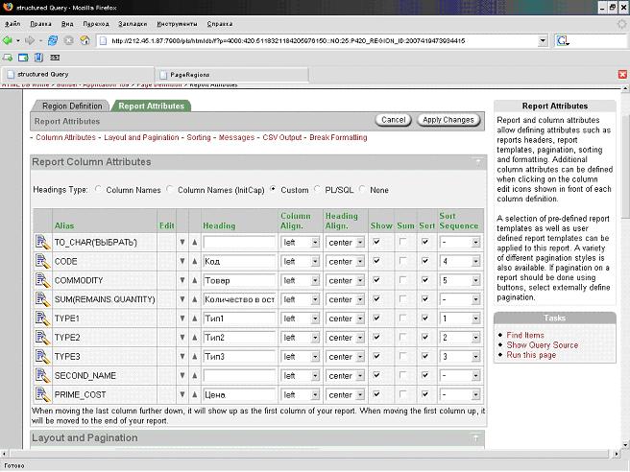
Task: Move the PRIME_COST column down
Action: tap(182, 394)
